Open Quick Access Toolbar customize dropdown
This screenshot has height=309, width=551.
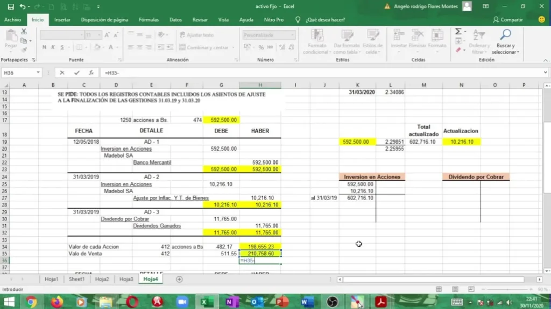pyautogui.click(x=98, y=6)
